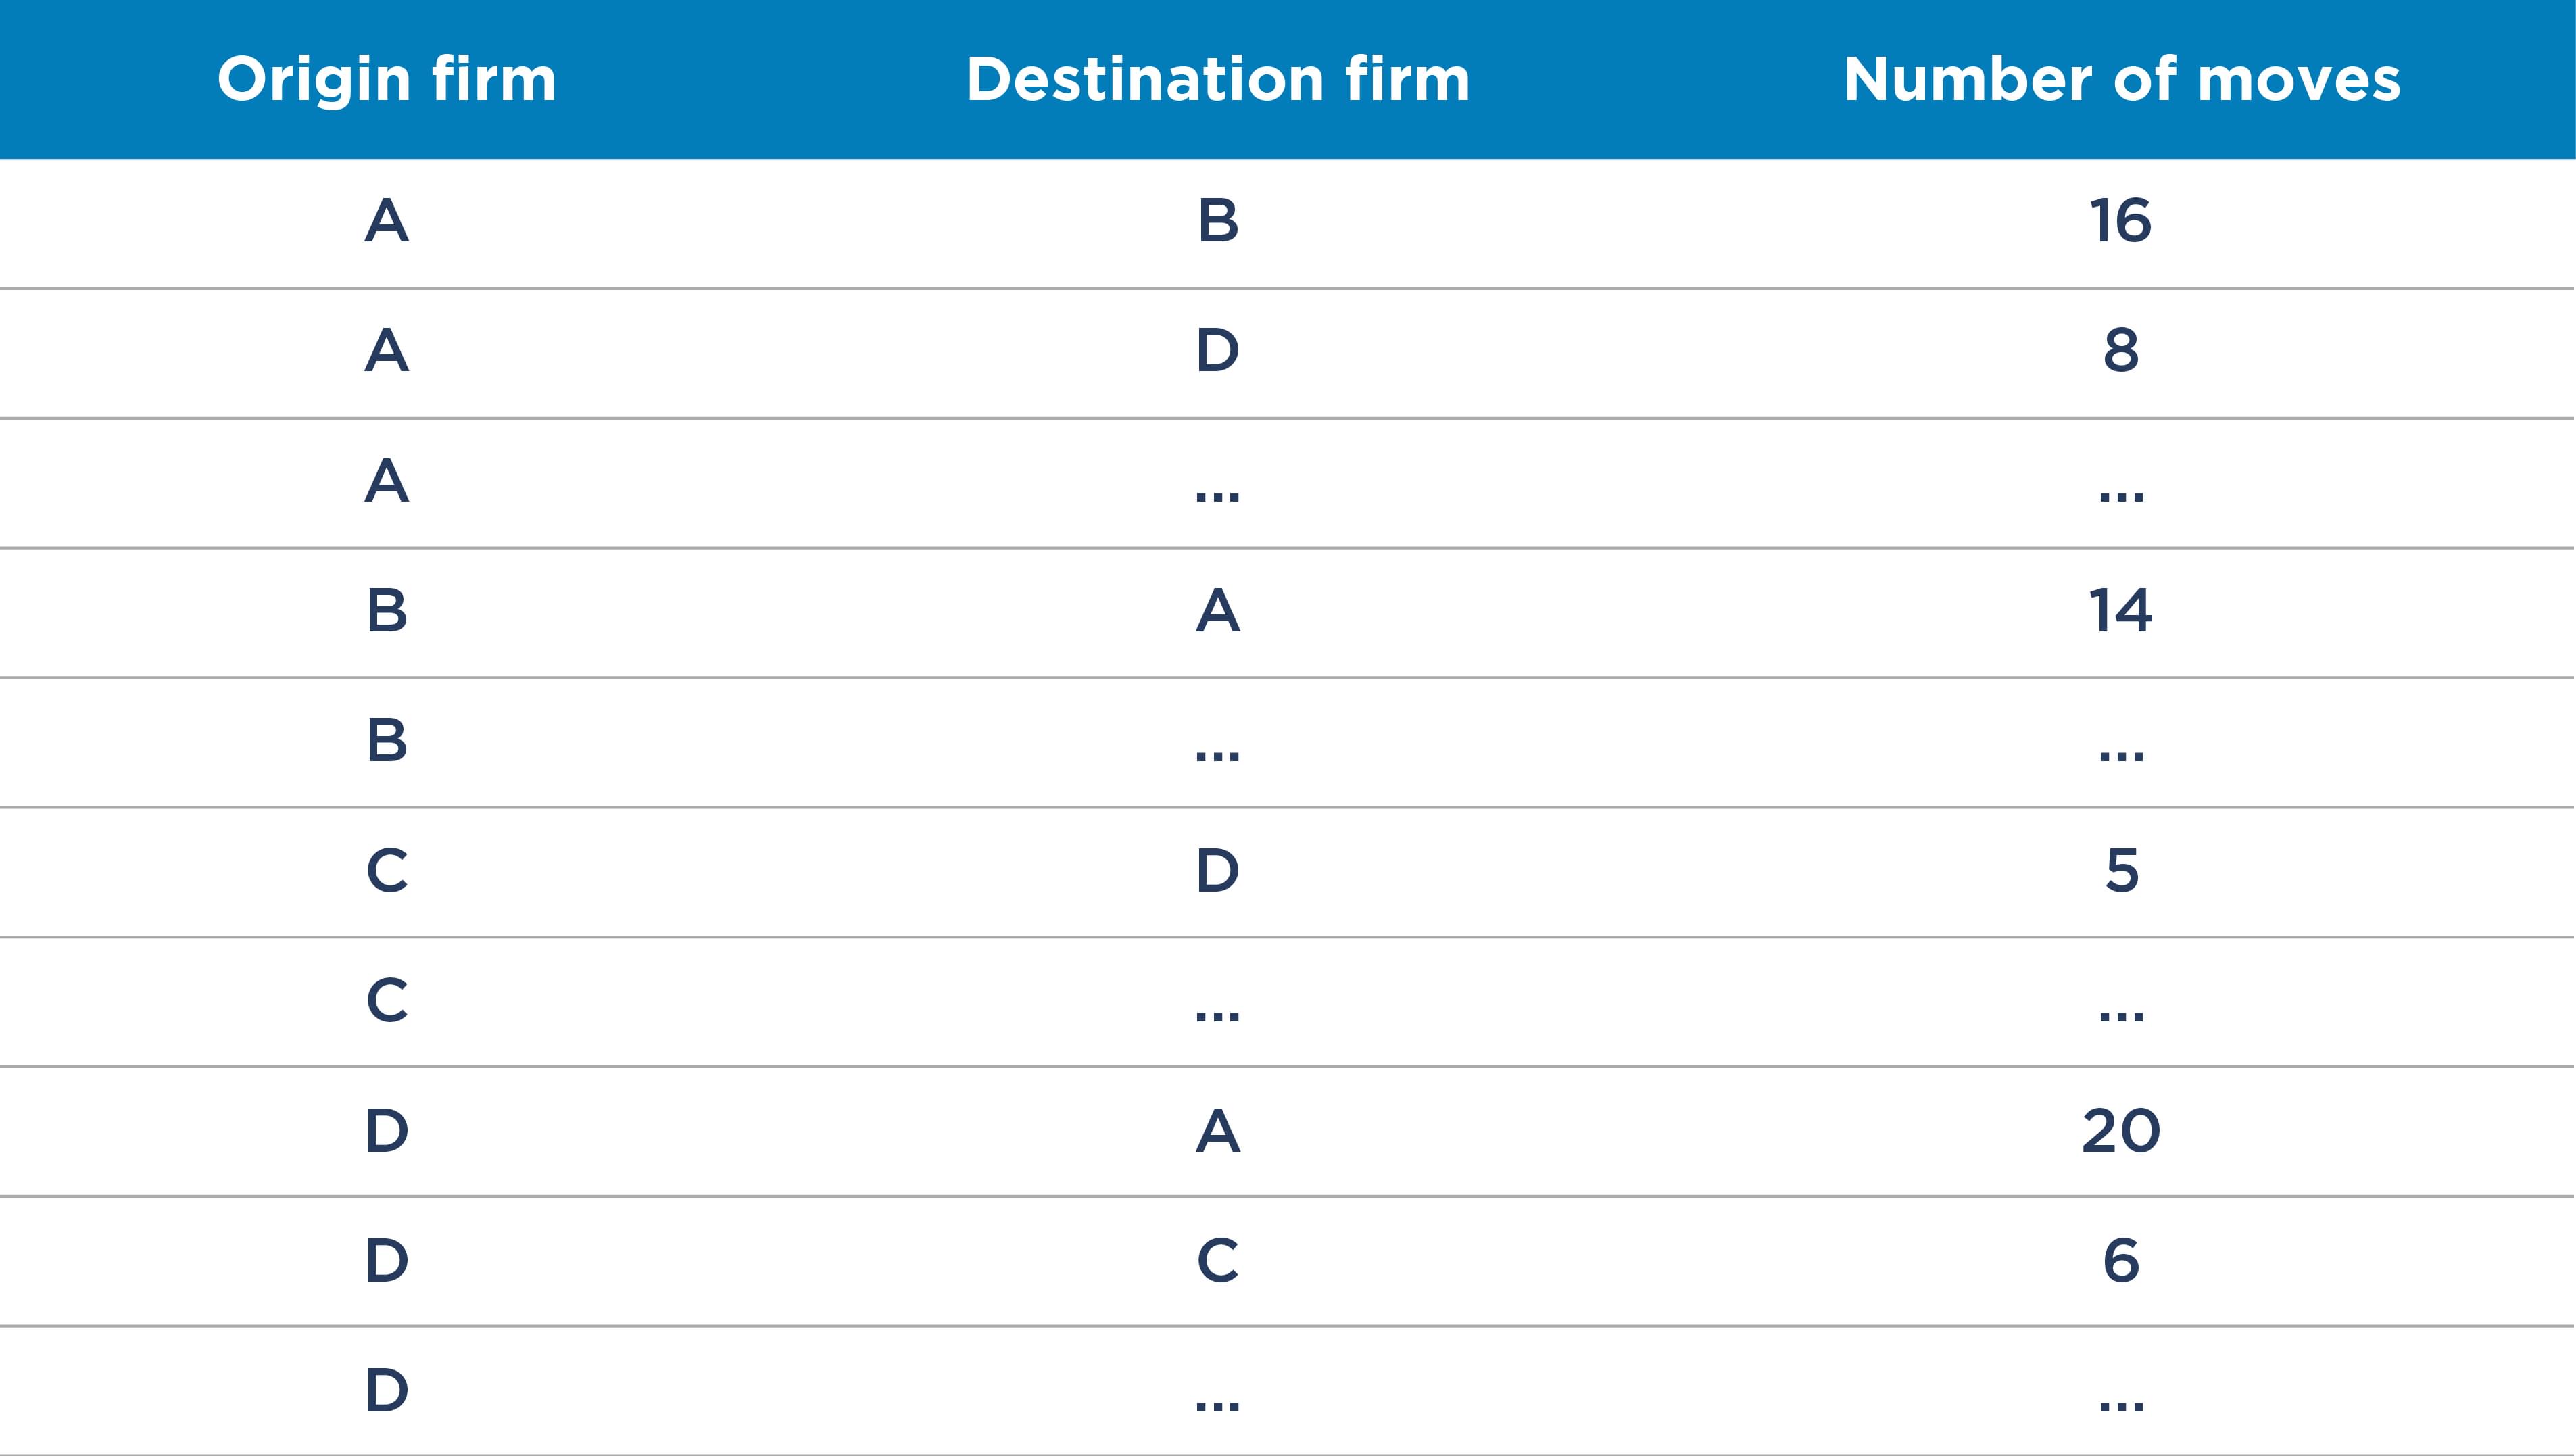Click the cell showing 20 moves
Viewport: 2576px width, 1456px height.
pos(2120,1131)
